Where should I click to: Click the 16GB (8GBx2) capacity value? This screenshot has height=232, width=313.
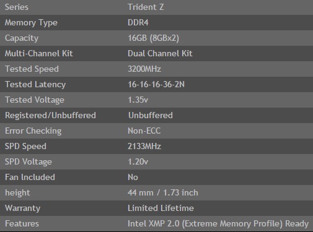coord(153,38)
